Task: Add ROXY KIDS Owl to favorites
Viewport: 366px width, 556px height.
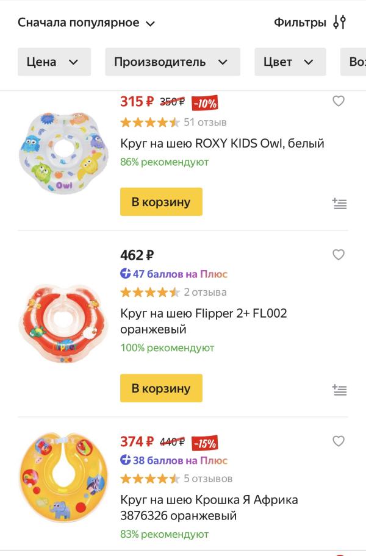Action: point(339,101)
